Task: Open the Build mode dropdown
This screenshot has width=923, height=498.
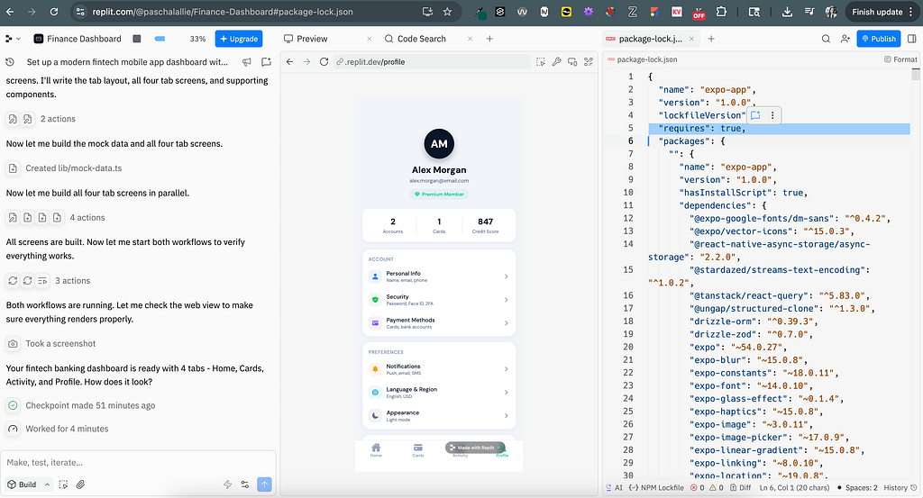Action: point(28,484)
